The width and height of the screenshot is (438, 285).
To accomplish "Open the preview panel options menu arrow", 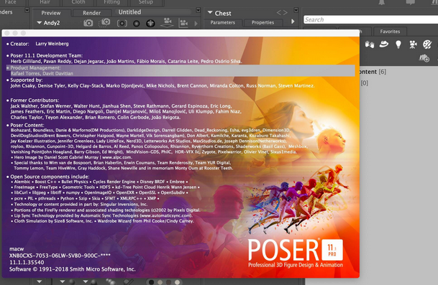I will tap(198, 10).
